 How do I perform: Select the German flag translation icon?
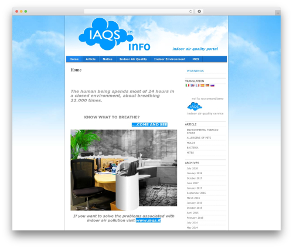click(207, 85)
